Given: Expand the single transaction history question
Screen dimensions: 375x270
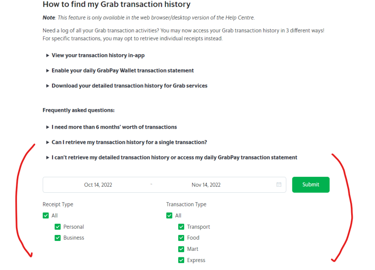Looking at the screenshot, I should 129,142.
